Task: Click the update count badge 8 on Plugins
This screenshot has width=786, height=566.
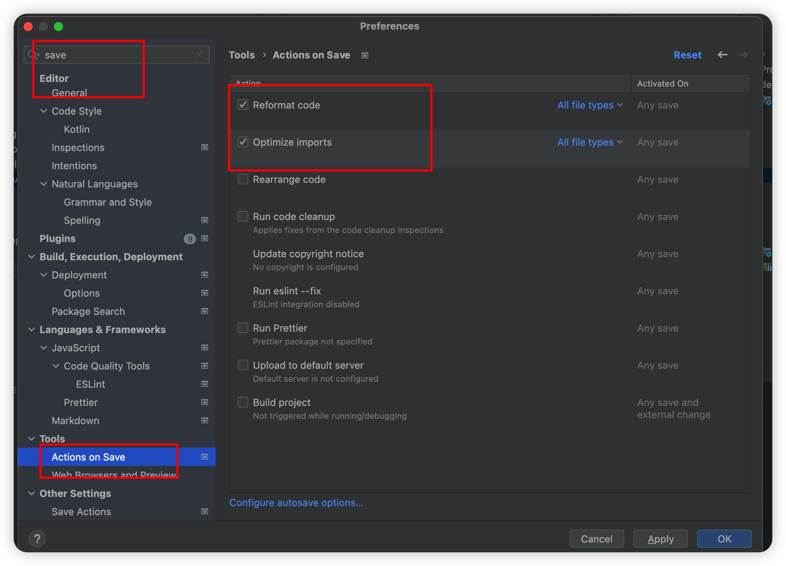Action: coord(190,239)
